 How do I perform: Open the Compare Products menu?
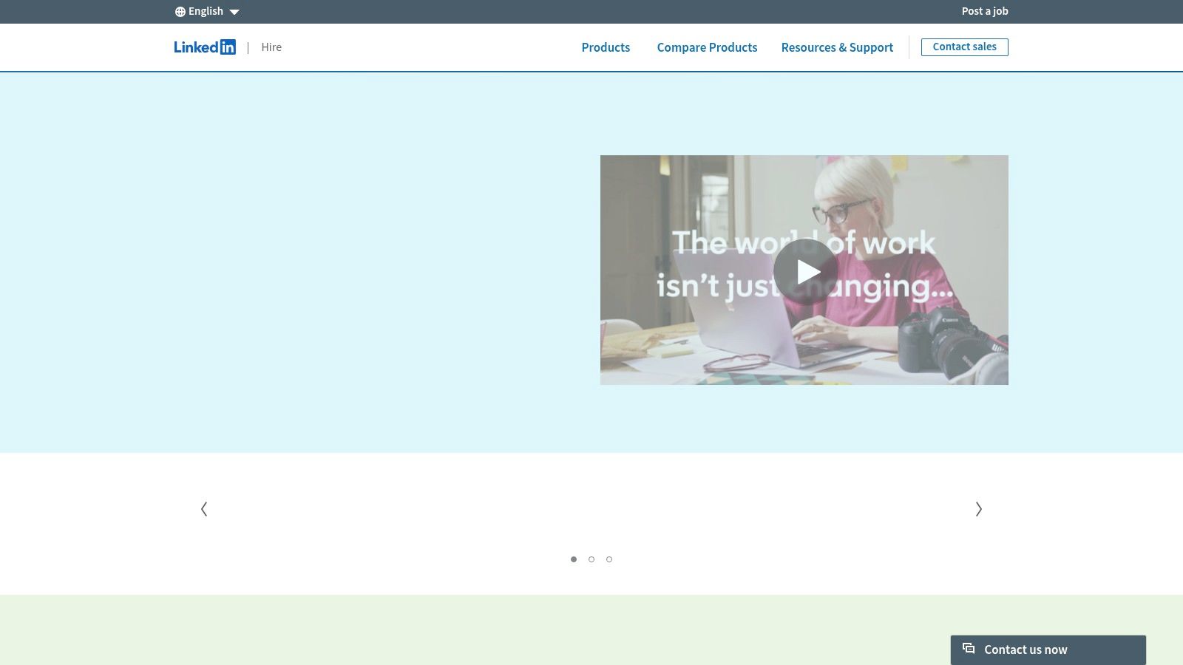point(707,47)
